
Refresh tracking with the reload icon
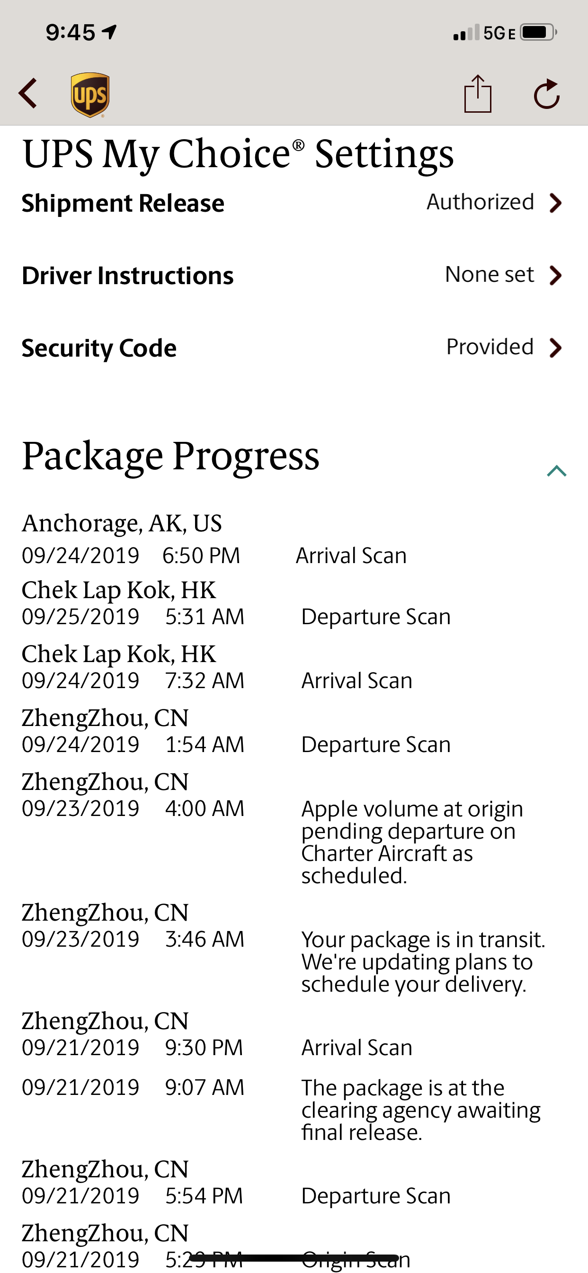coord(546,93)
